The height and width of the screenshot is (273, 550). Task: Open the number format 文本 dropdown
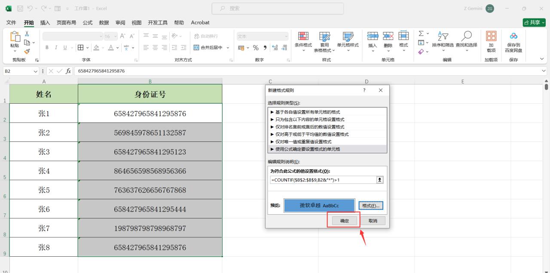[x=286, y=36]
